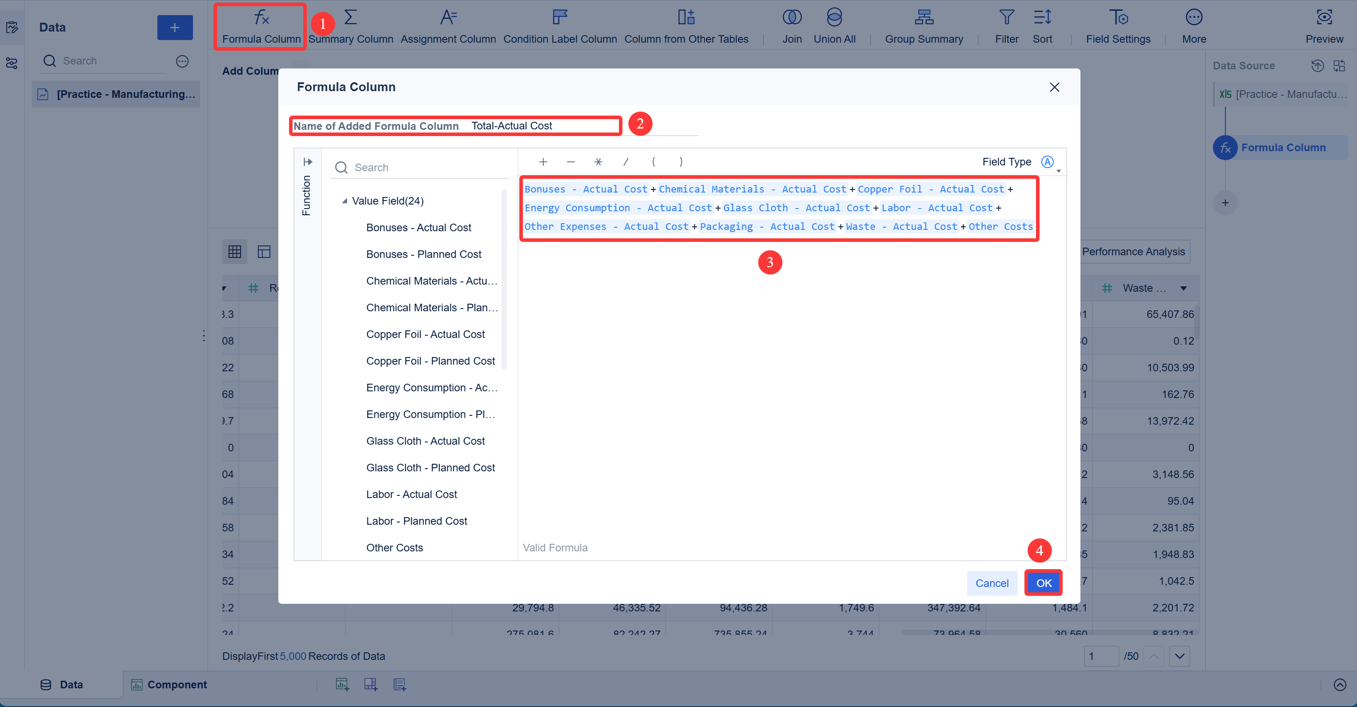This screenshot has width=1357, height=707.
Task: Open the Assignment Column tool
Action: [x=448, y=25]
